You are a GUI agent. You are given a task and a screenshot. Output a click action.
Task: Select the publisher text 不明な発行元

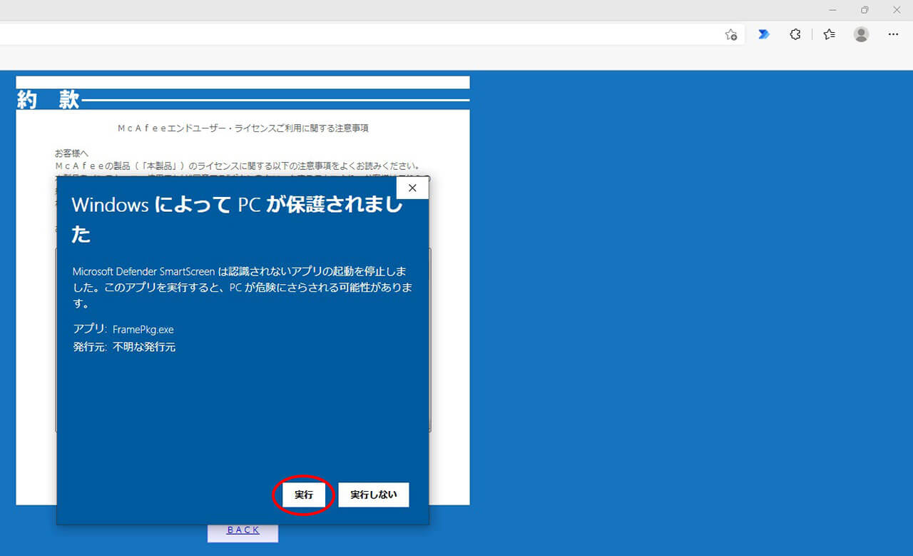pyautogui.click(x=144, y=348)
